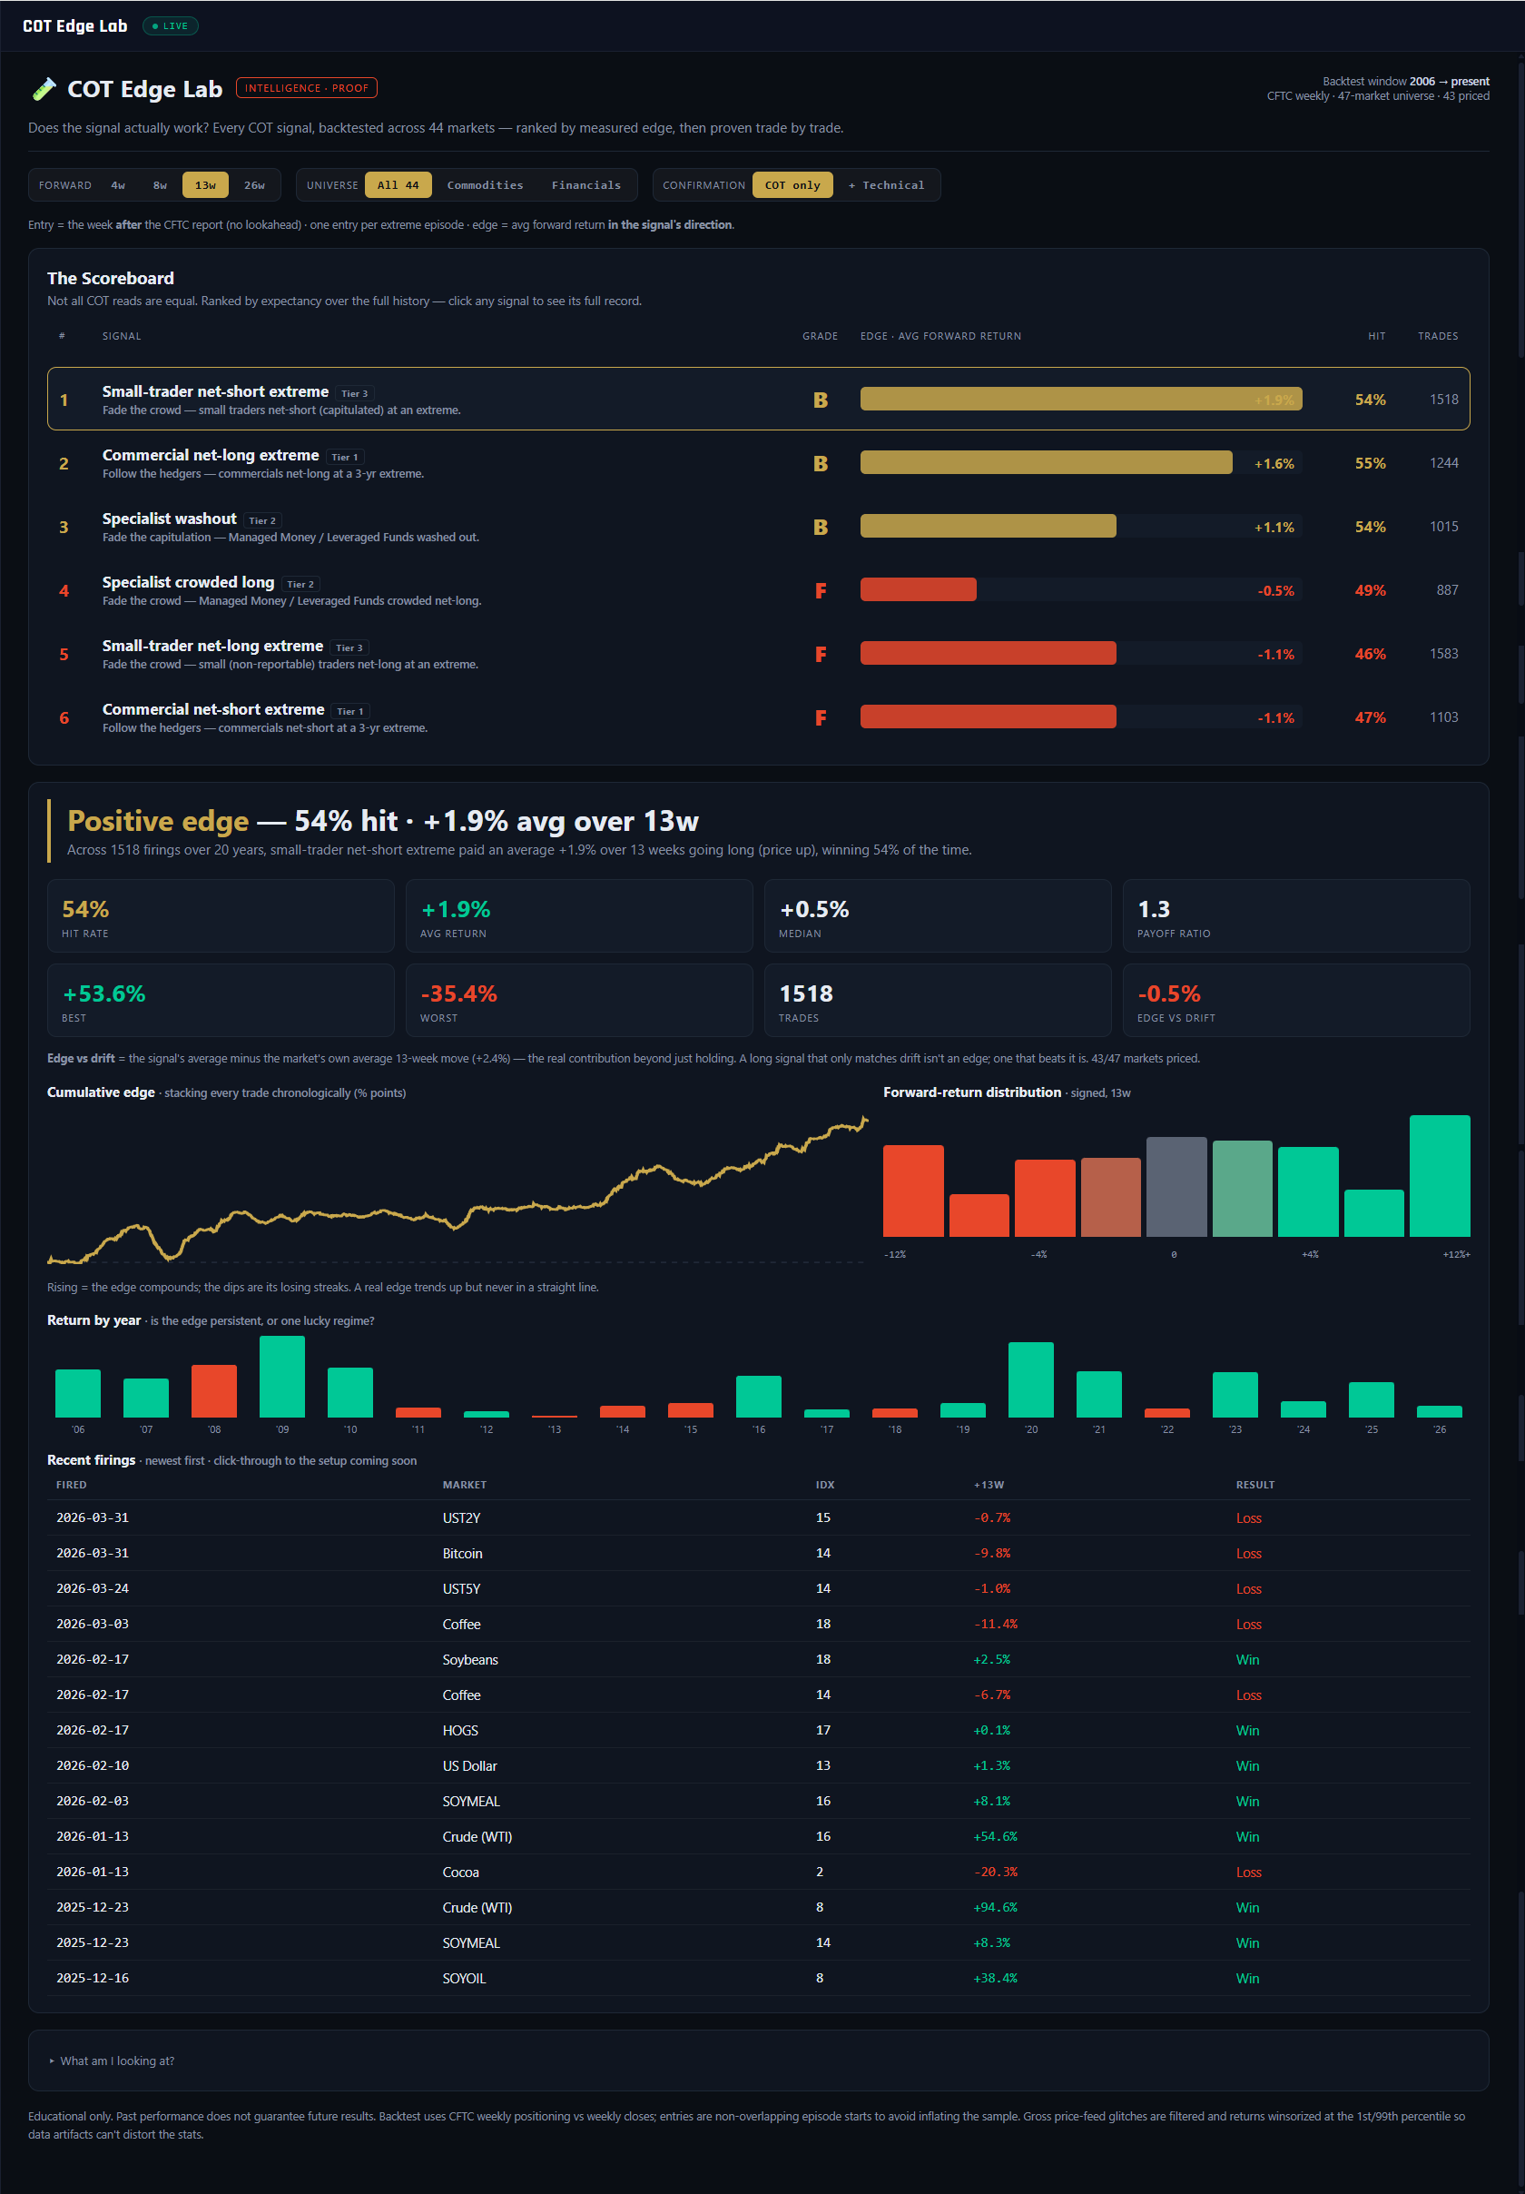The height and width of the screenshot is (2194, 1525).
Task: Click the -35.4% WORST stat card
Action: 578,1000
